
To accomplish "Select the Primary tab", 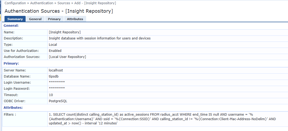I will coord(54,19).
